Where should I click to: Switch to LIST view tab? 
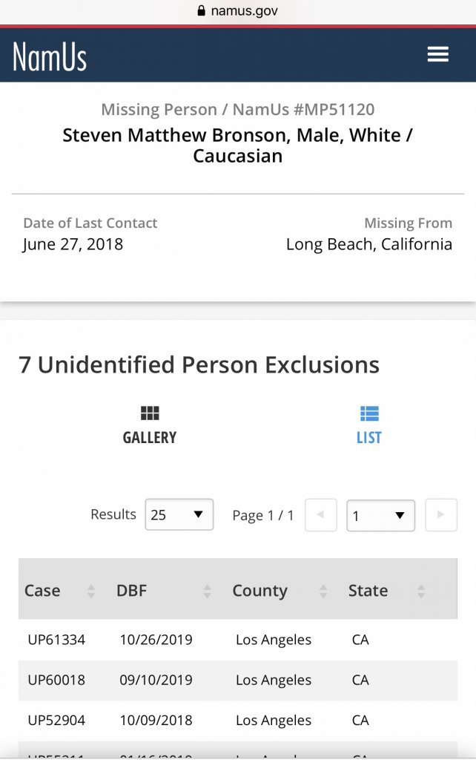click(x=368, y=437)
